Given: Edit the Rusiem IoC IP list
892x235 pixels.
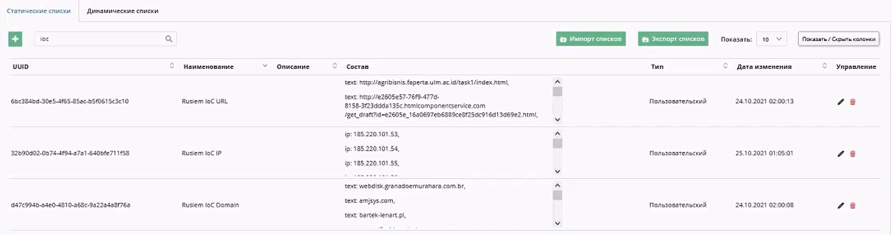Looking at the screenshot, I should [841, 154].
